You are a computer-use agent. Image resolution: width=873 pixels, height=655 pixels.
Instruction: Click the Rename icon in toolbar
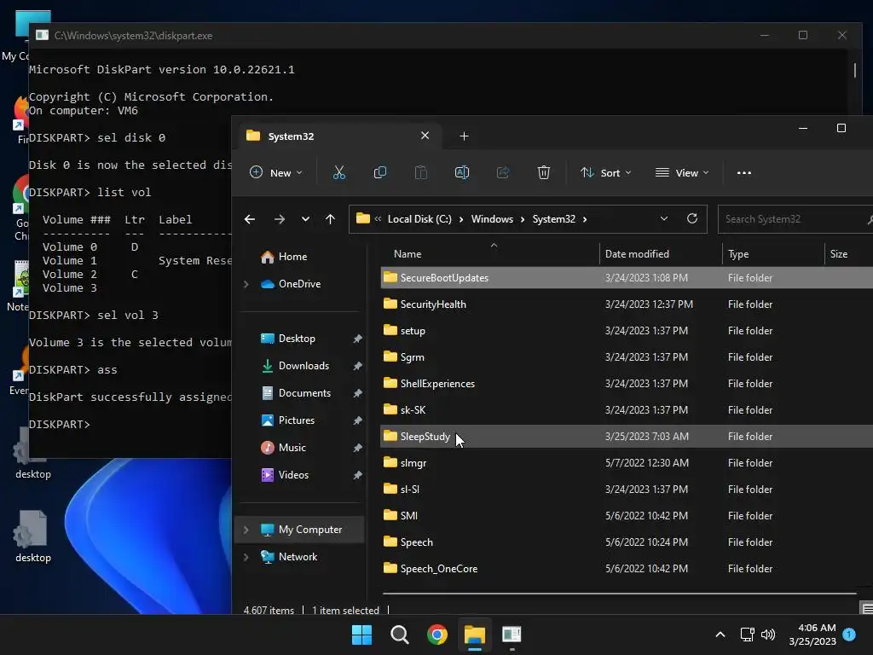pos(462,172)
